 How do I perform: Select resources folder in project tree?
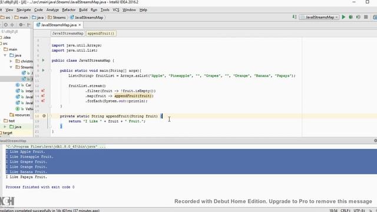coord(19,115)
